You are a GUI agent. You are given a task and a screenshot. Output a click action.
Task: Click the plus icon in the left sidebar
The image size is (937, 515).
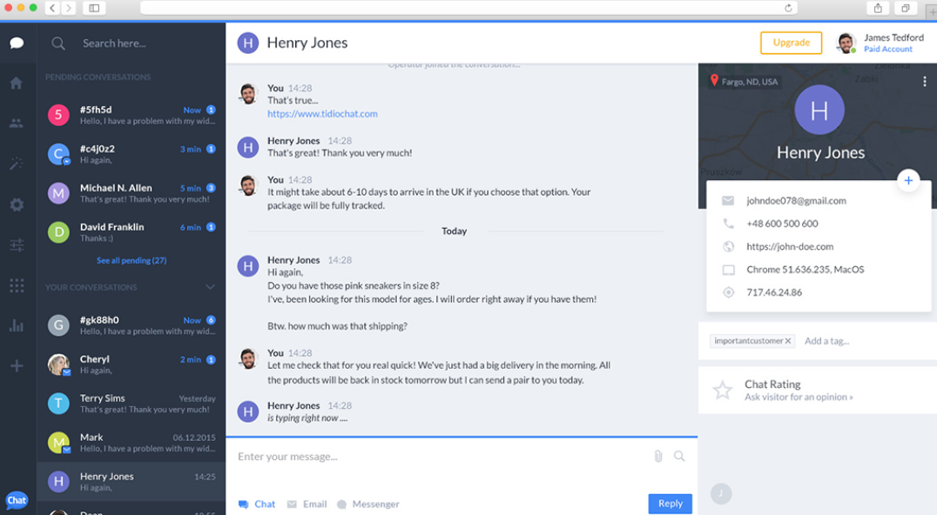[16, 365]
